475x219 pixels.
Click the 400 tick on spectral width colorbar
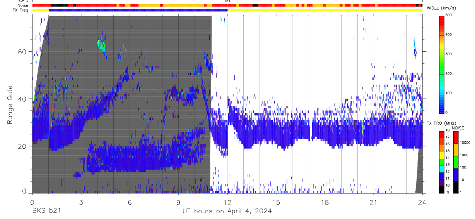[449, 34]
